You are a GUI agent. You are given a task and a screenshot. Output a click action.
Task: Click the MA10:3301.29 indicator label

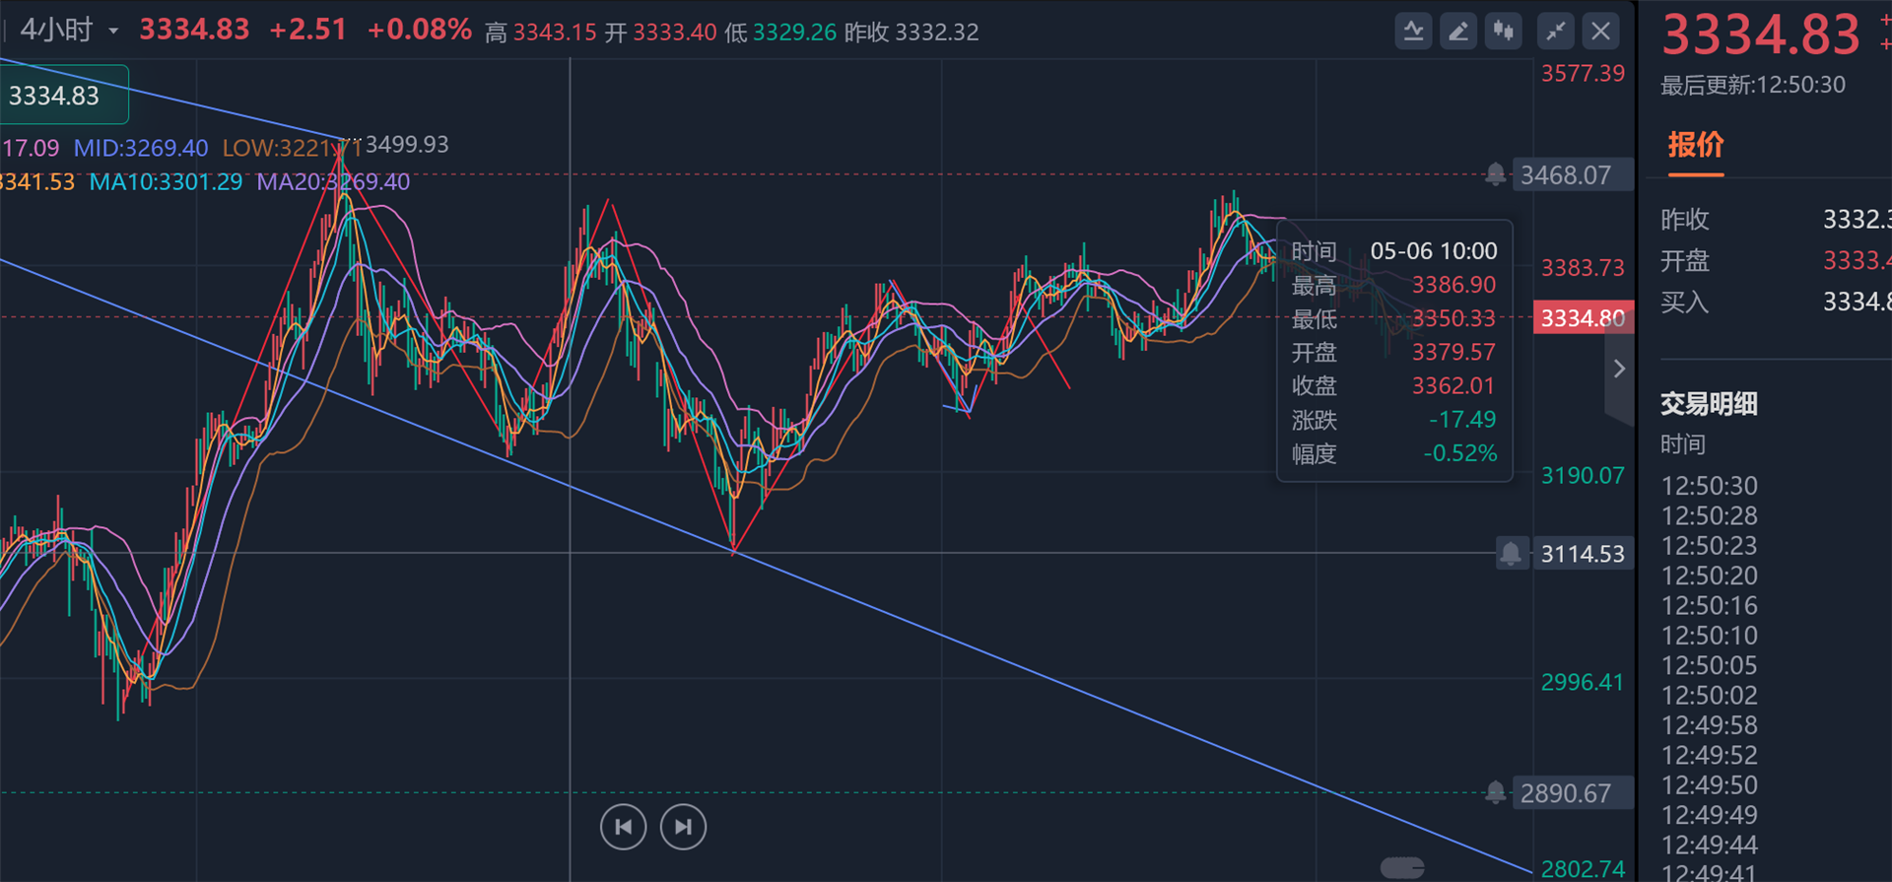[x=166, y=182]
